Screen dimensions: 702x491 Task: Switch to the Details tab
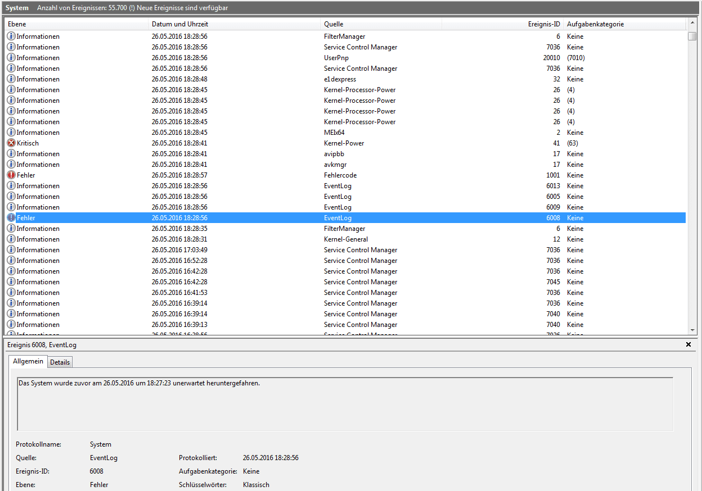click(x=60, y=362)
